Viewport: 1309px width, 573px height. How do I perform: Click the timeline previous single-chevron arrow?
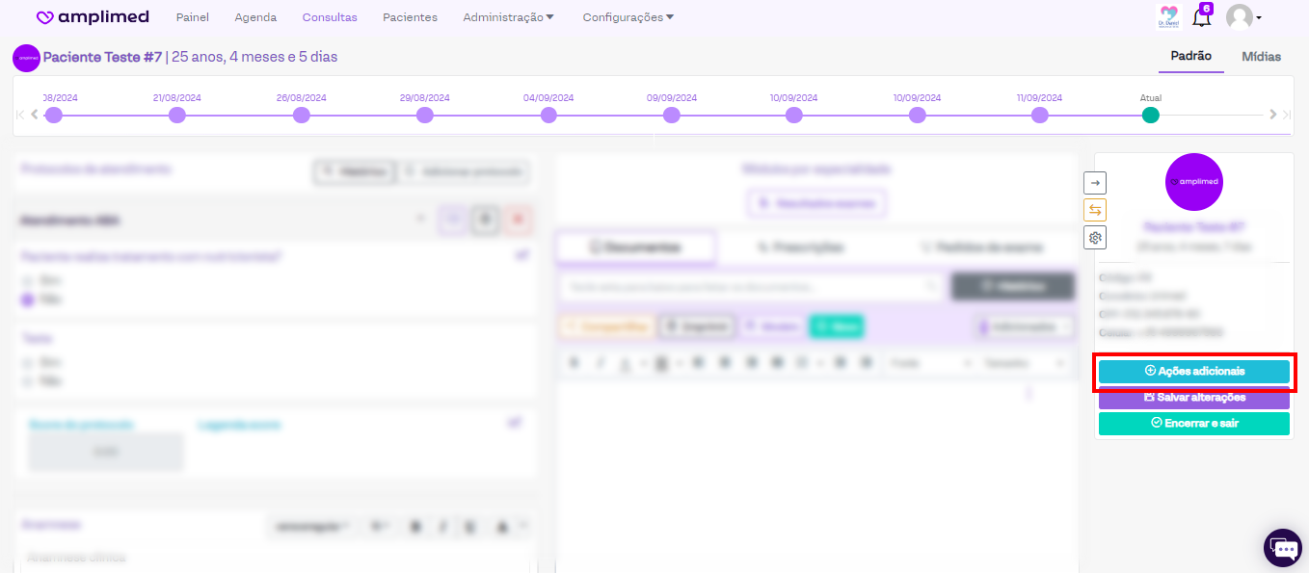click(35, 115)
